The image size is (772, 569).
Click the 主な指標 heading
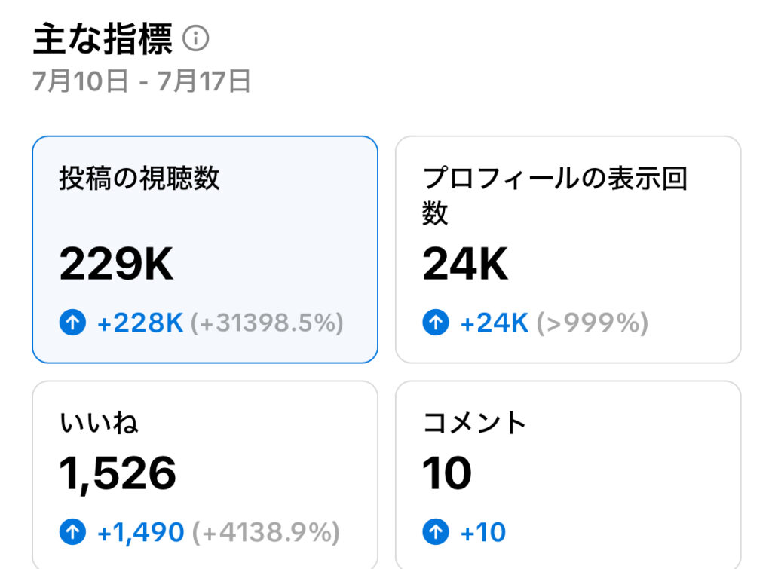[103, 39]
